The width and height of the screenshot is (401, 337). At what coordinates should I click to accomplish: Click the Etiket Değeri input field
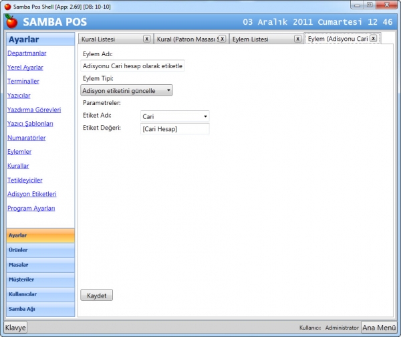(175, 128)
